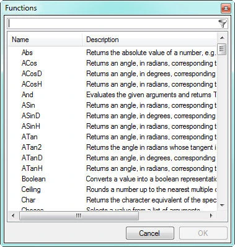Screen dimensions: 235x247
Task: Select the ACos function
Action: [x=29, y=63]
